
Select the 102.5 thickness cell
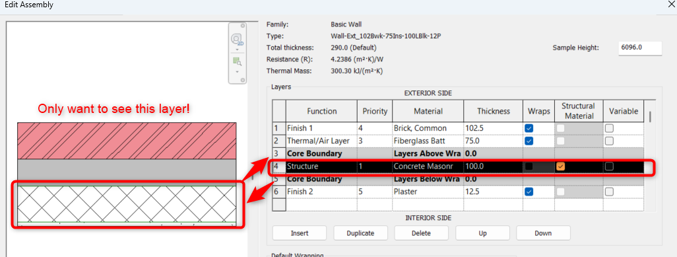click(493, 128)
